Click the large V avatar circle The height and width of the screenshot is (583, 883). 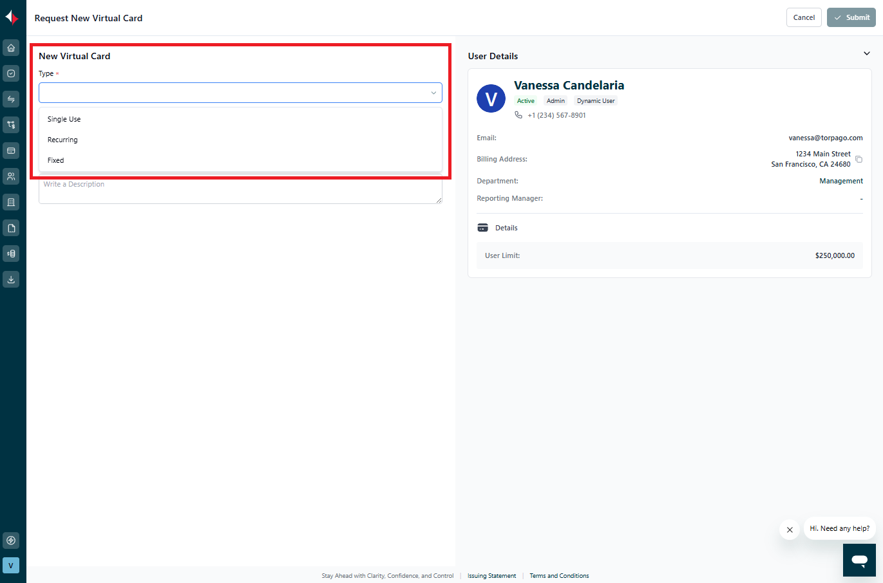pyautogui.click(x=491, y=98)
